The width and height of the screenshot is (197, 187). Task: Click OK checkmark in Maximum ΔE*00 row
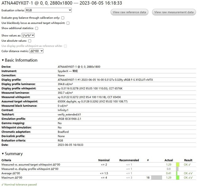click(188, 178)
